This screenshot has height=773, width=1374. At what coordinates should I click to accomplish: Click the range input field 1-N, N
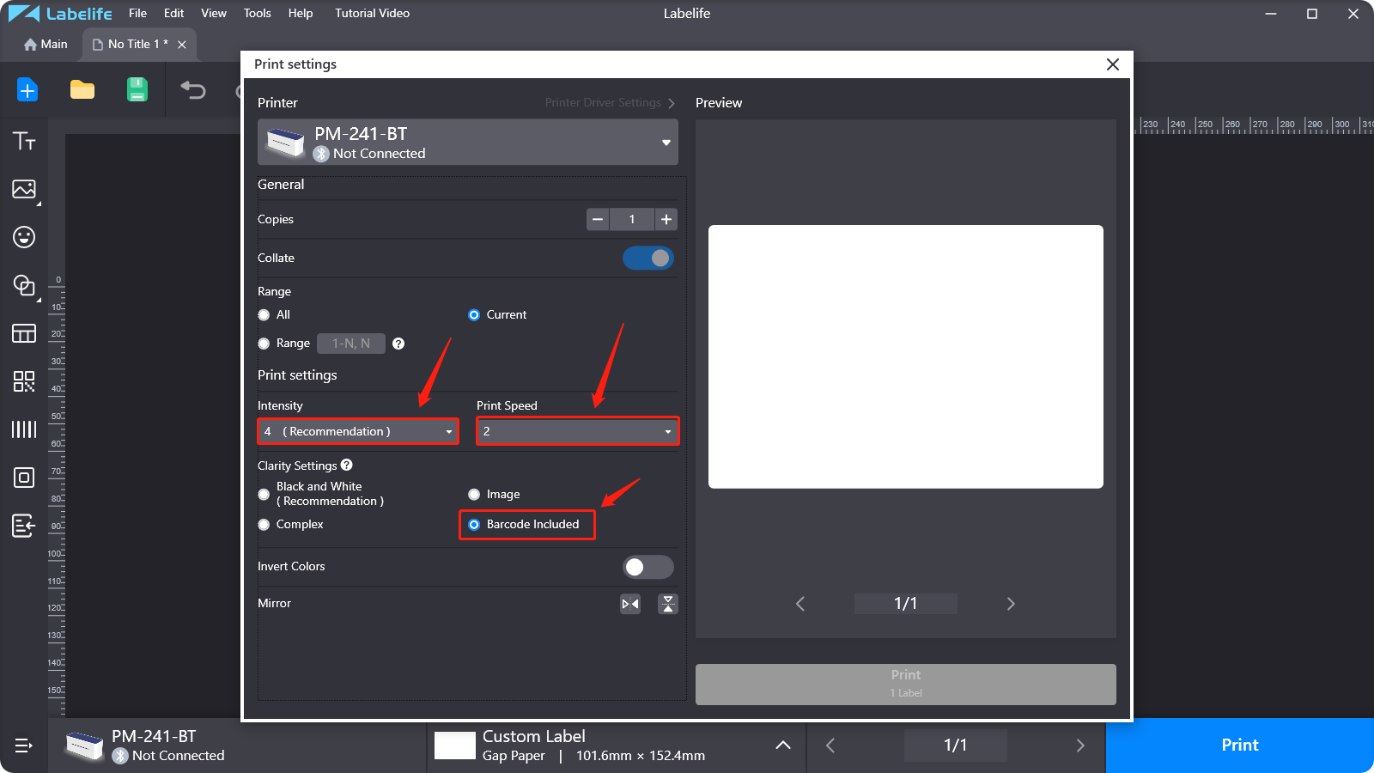point(351,344)
